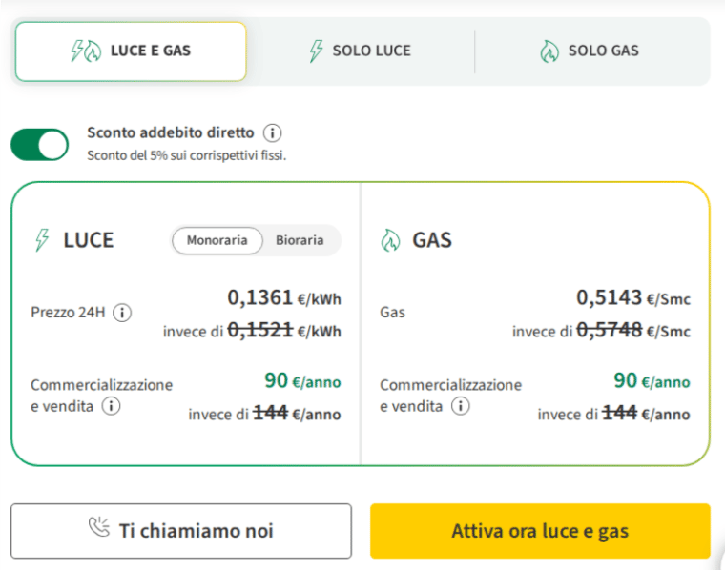Click the flame icon in SOLO GAS tab
This screenshot has height=570, width=725.
click(549, 51)
